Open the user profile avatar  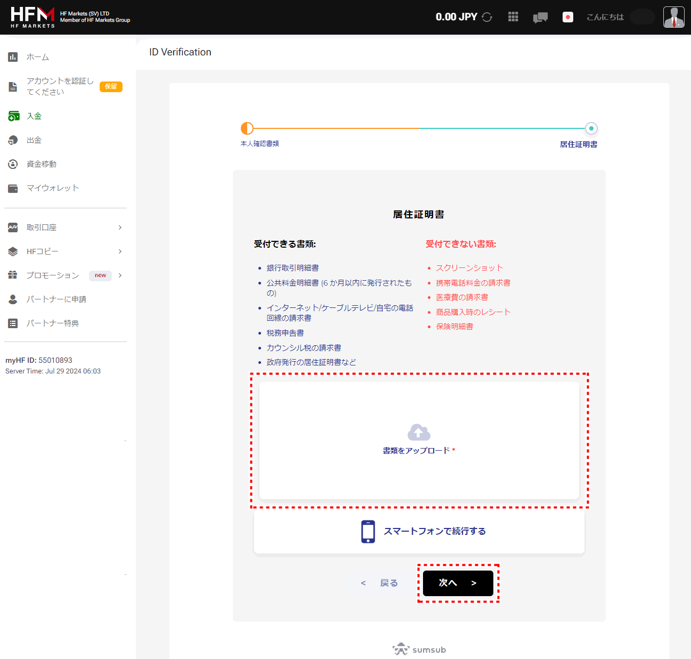click(x=674, y=17)
